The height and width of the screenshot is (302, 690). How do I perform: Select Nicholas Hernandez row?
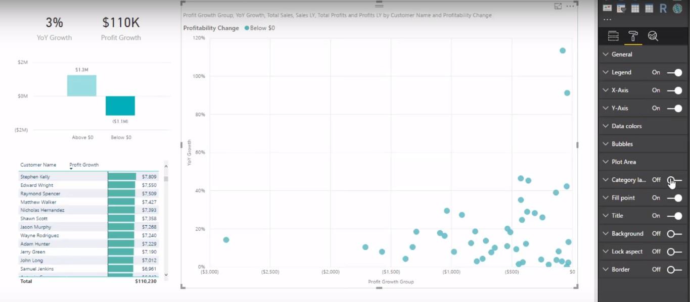pos(88,210)
